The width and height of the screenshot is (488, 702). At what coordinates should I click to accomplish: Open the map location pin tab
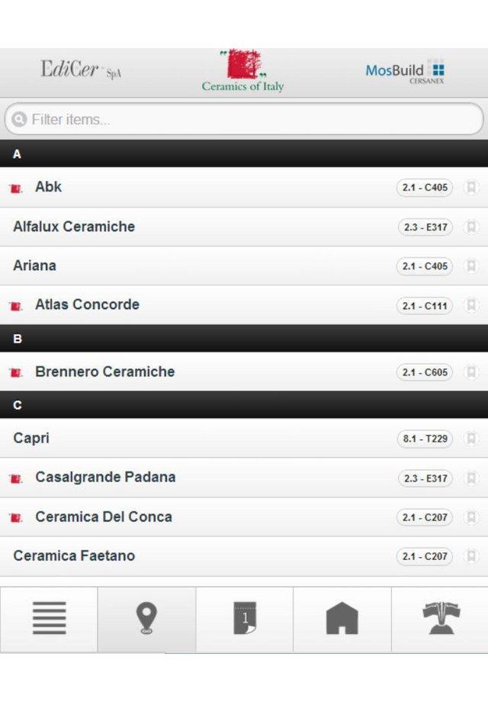(146, 618)
